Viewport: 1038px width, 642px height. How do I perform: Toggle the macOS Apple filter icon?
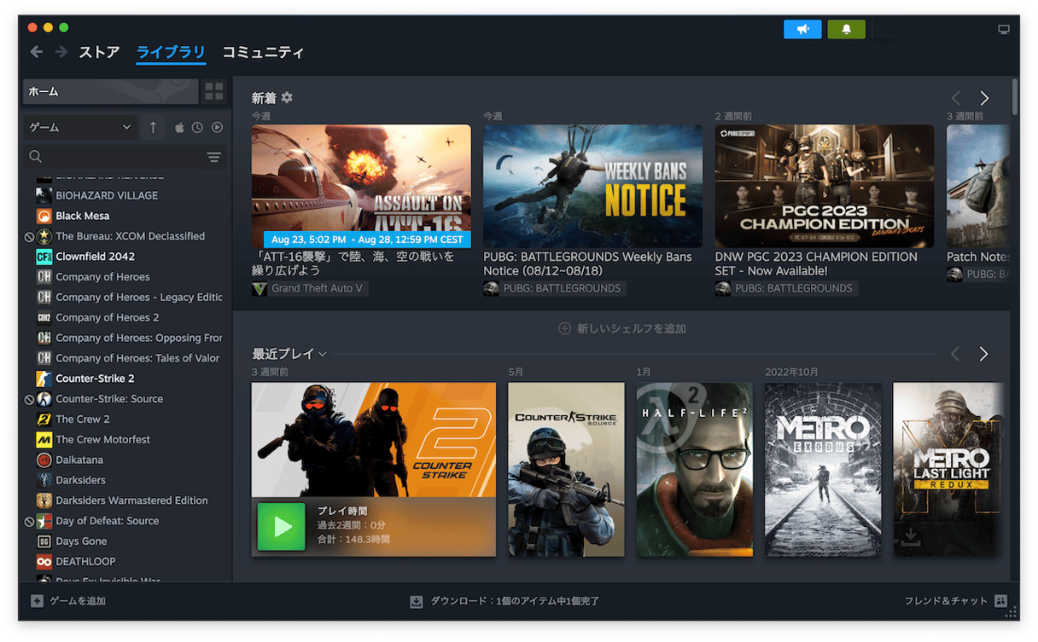[x=179, y=127]
